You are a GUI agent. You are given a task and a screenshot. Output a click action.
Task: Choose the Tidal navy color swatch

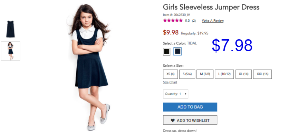pos(177,52)
